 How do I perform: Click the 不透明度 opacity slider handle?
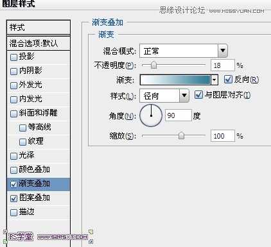(153, 65)
